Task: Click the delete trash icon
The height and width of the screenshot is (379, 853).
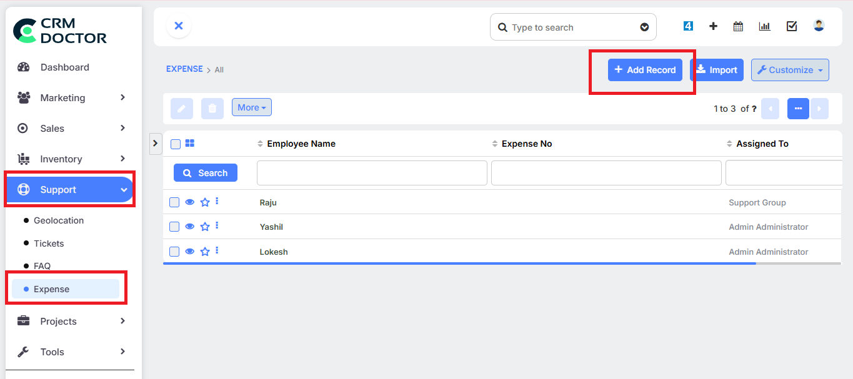Action: pos(212,108)
